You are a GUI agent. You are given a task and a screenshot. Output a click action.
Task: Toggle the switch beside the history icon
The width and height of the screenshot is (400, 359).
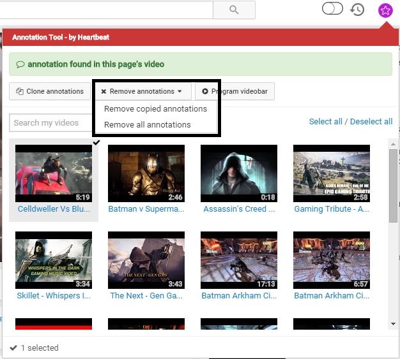pyautogui.click(x=332, y=9)
